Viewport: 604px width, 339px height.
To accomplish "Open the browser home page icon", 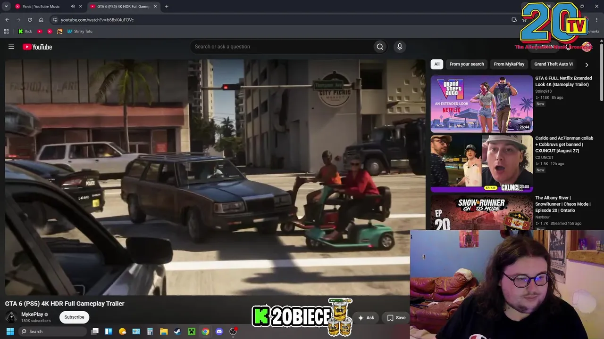I will (41, 20).
